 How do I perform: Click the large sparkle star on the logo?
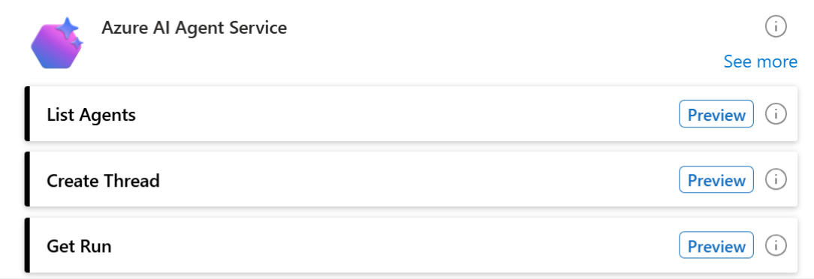(67, 28)
